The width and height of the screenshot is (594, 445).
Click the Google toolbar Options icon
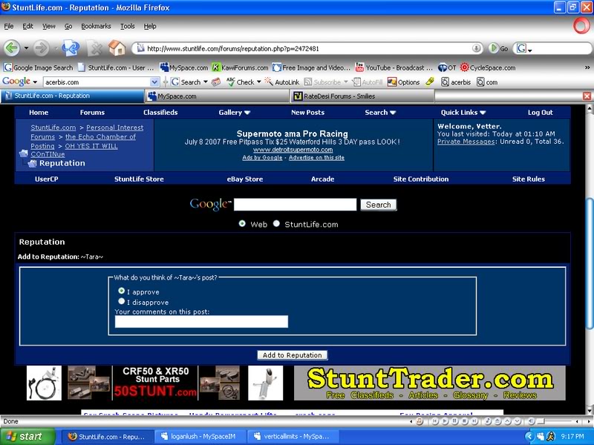391,82
